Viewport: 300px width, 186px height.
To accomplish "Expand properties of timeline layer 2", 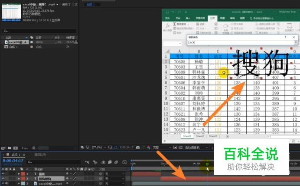I will coord(19,179).
